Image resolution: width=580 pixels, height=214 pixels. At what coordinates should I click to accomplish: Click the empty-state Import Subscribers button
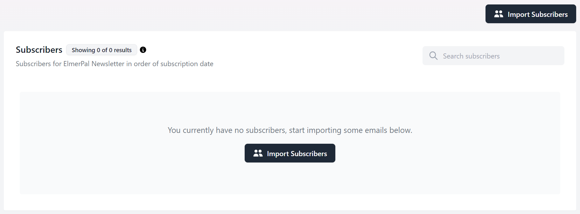click(x=290, y=153)
